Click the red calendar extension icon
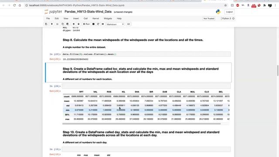Screen dimensions: 279x157 tap(254, 6)
